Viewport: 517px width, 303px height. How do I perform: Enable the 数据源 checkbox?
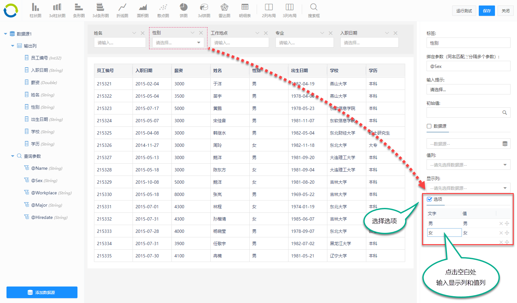pos(429,126)
